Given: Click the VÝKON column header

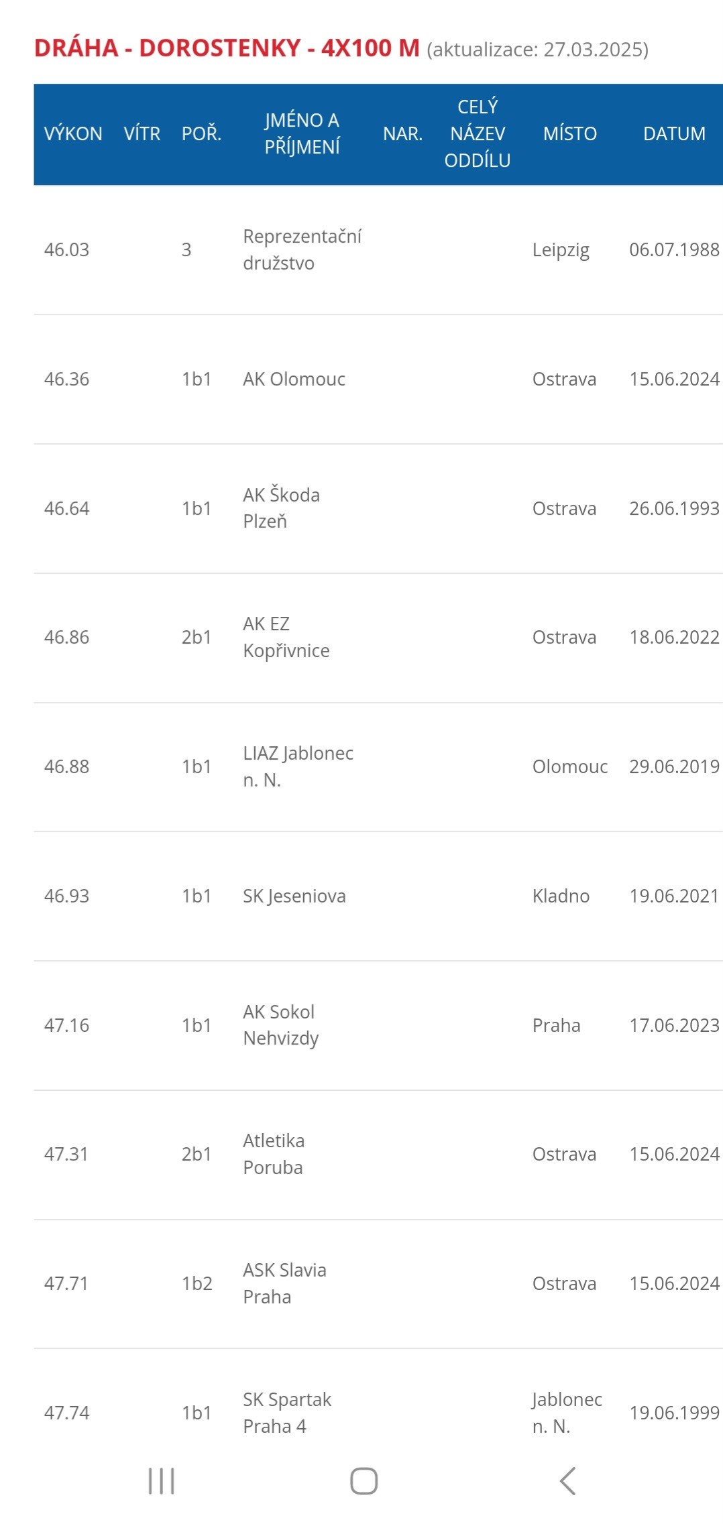Looking at the screenshot, I should (73, 133).
